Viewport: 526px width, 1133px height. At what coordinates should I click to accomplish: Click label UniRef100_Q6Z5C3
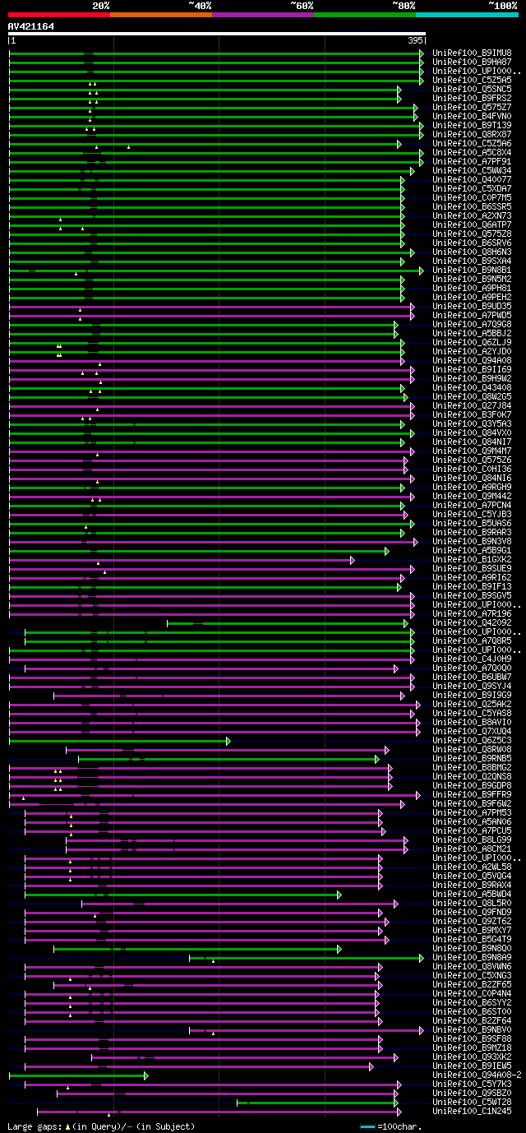pyautogui.click(x=472, y=740)
